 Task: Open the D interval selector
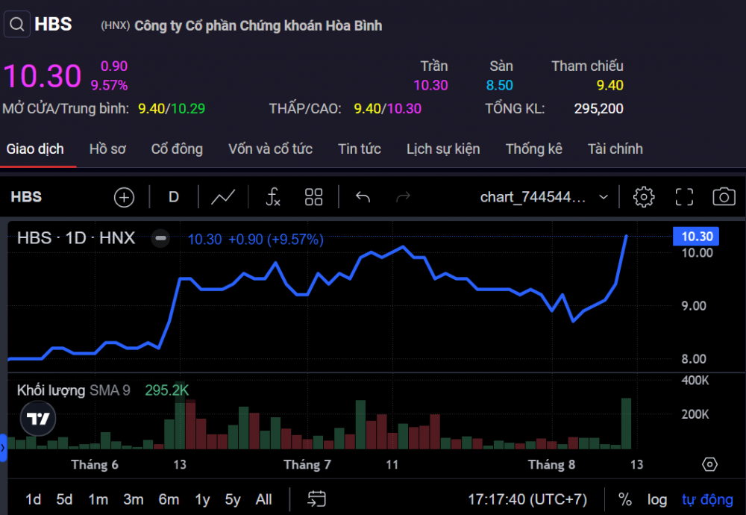pyautogui.click(x=174, y=197)
